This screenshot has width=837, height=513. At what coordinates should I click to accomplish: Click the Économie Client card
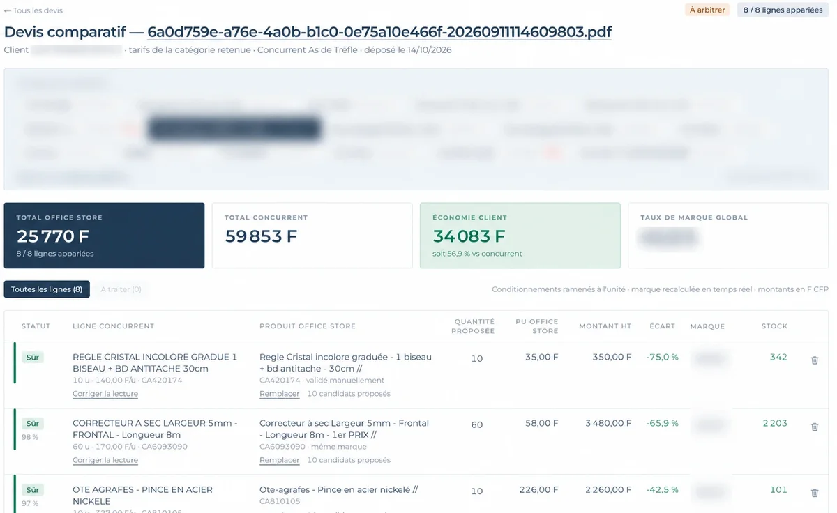click(520, 236)
